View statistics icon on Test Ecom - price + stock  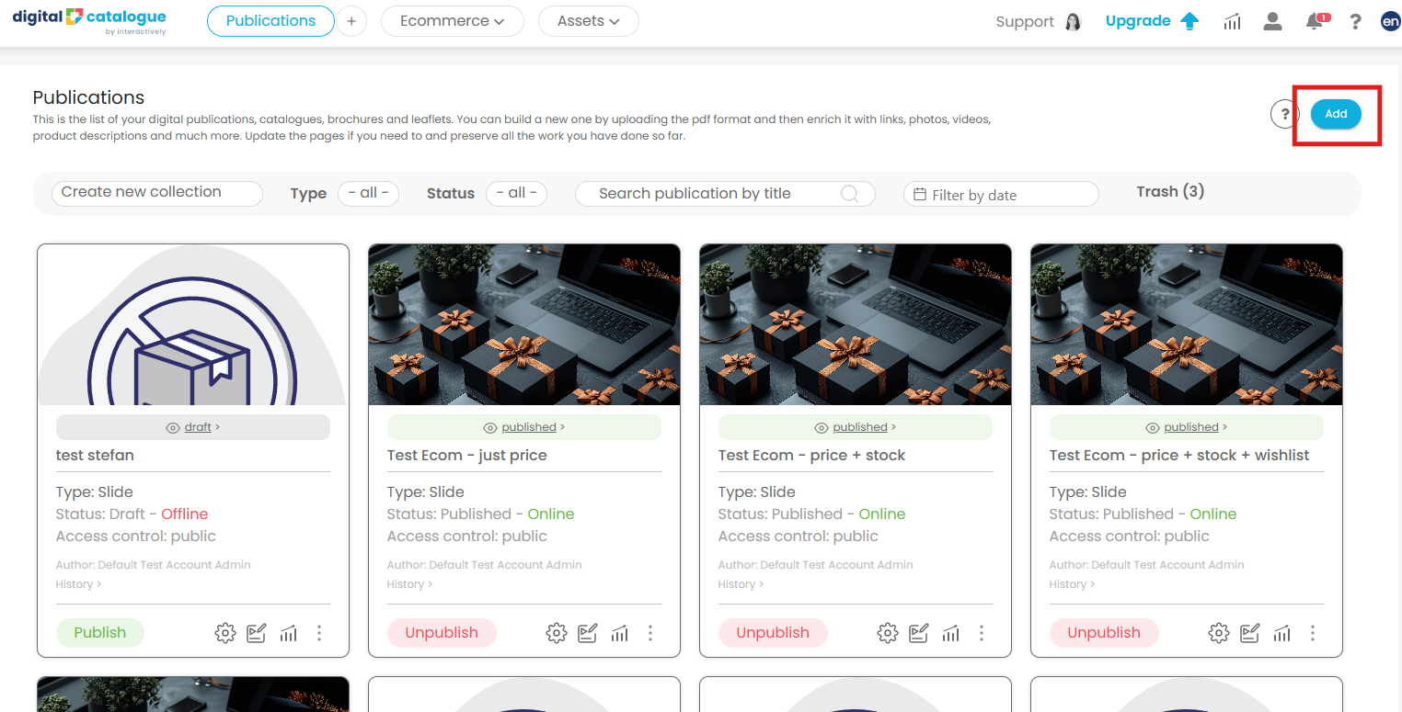click(x=950, y=633)
